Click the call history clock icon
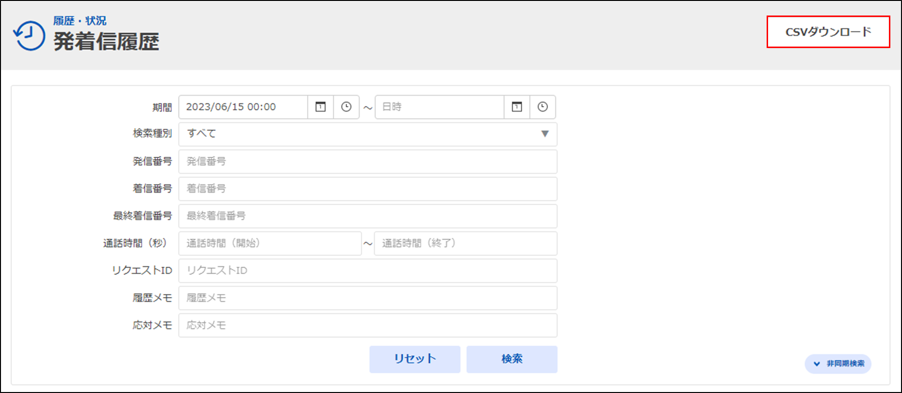902x393 pixels. [29, 35]
